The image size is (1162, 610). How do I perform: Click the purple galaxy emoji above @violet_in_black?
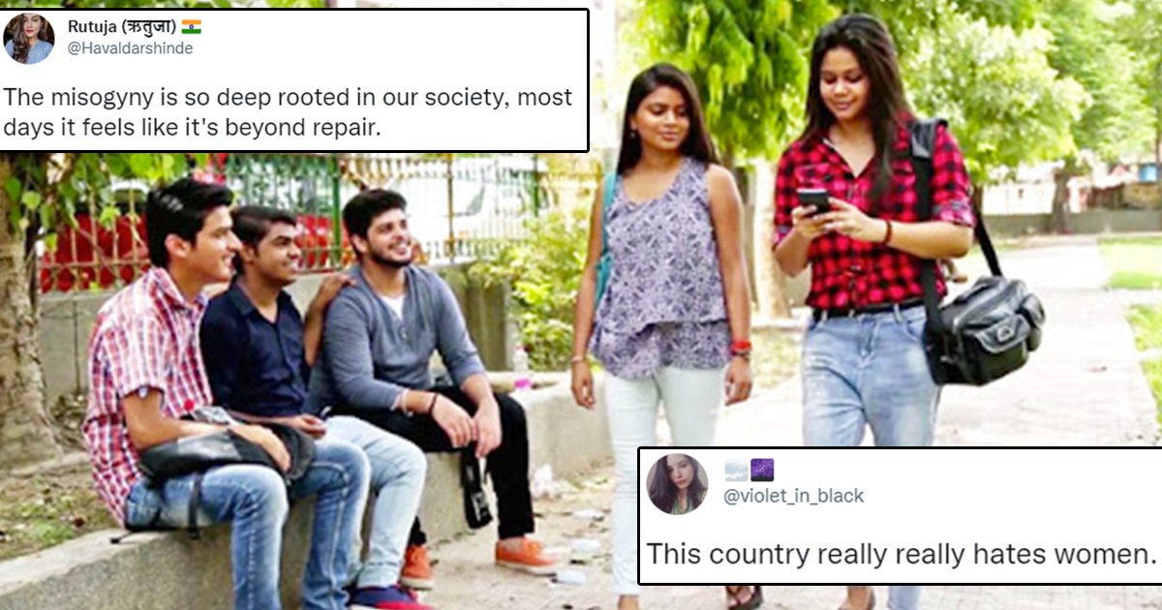tap(762, 471)
